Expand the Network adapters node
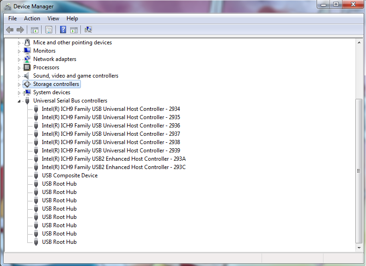366x266 pixels. click(19, 60)
